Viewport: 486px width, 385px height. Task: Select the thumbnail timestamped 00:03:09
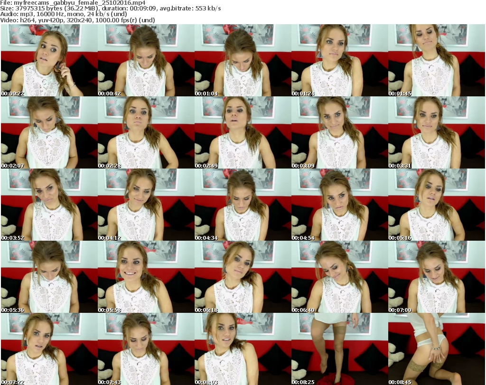click(x=340, y=132)
